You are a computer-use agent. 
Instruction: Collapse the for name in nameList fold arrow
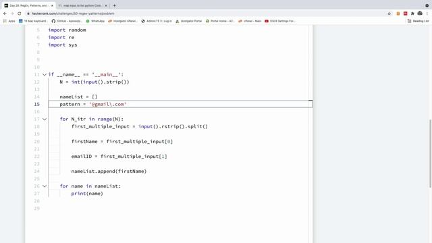45,186
